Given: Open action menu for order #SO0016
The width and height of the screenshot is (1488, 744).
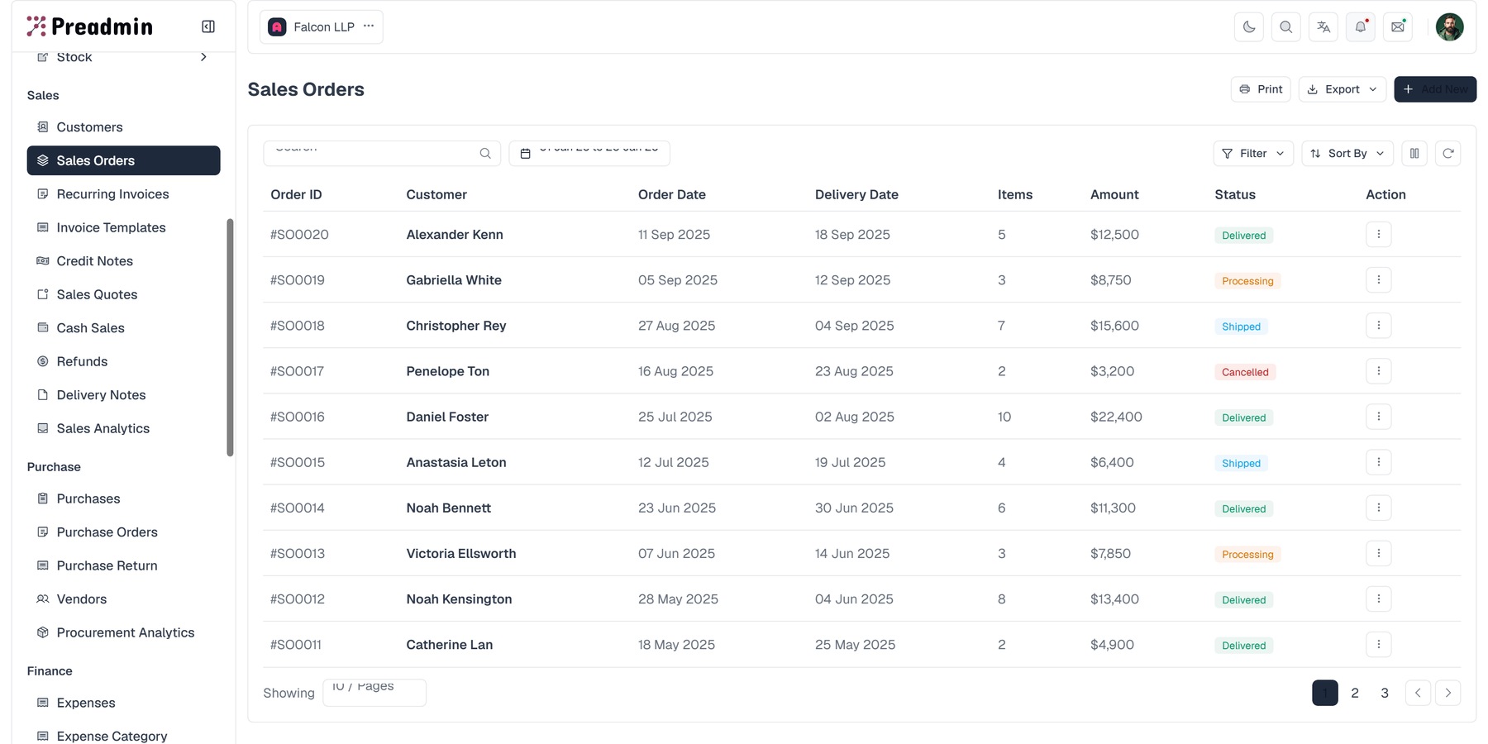Looking at the screenshot, I should 1379,416.
